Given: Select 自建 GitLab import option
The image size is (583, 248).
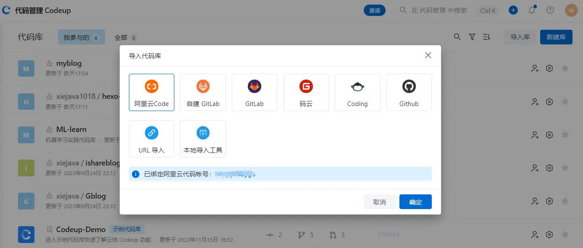Looking at the screenshot, I should 203,92.
